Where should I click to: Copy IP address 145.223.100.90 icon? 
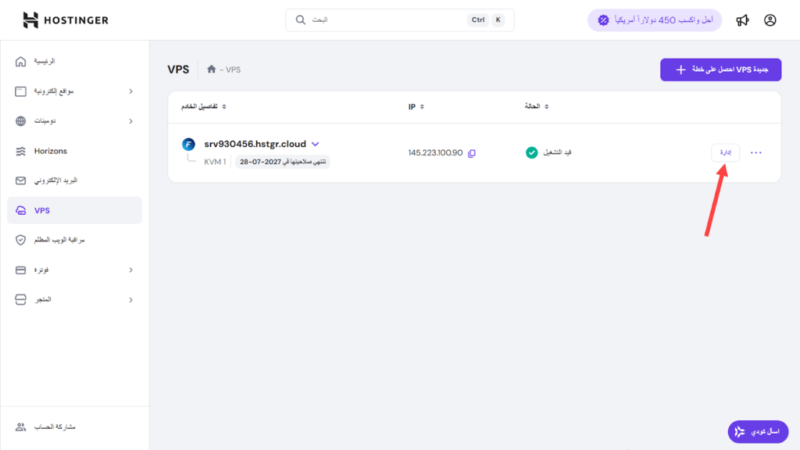tap(471, 153)
